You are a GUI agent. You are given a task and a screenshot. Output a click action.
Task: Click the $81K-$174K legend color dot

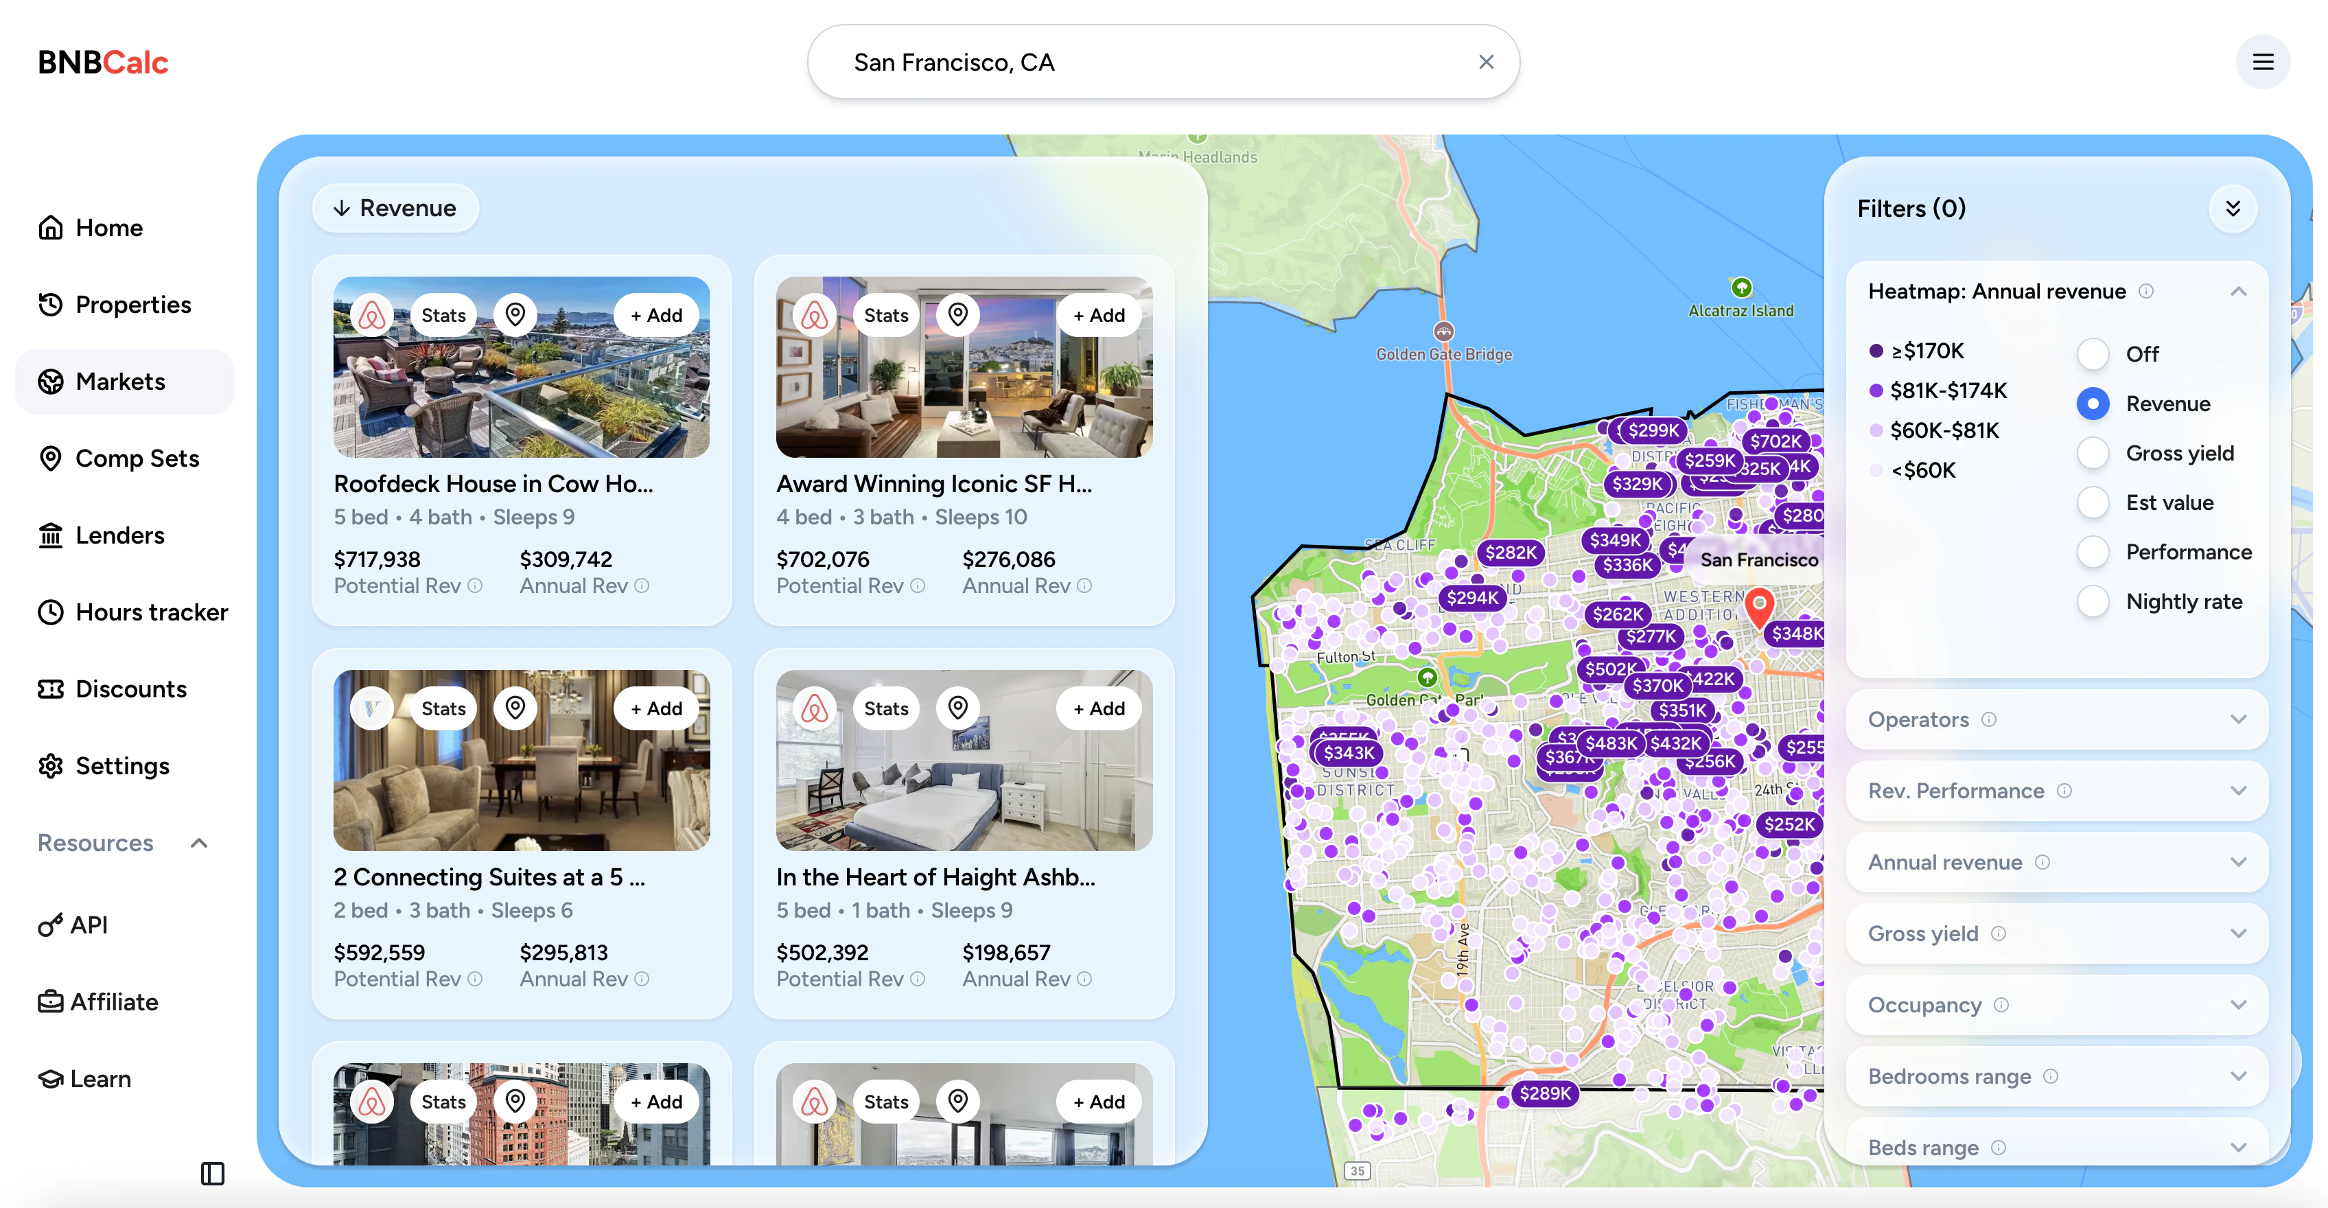click(1876, 391)
